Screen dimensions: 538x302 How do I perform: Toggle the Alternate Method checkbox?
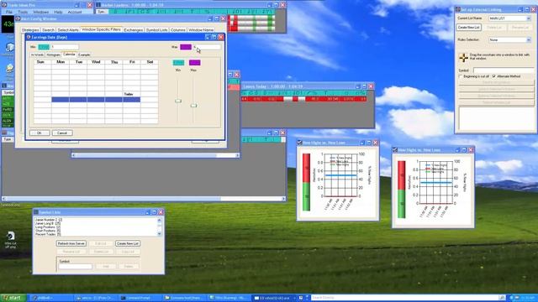pyautogui.click(x=494, y=76)
